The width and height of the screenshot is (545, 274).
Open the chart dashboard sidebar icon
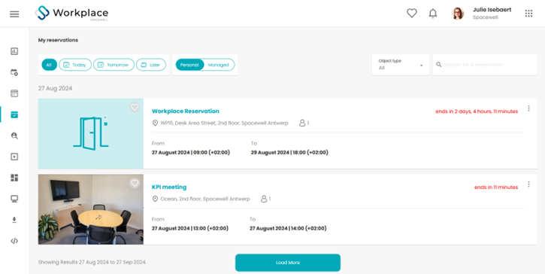[x=14, y=51]
